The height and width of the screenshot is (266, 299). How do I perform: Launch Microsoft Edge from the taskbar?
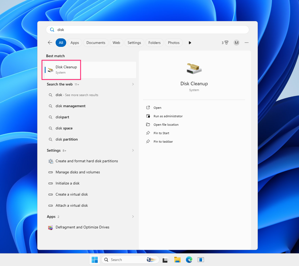point(189,260)
